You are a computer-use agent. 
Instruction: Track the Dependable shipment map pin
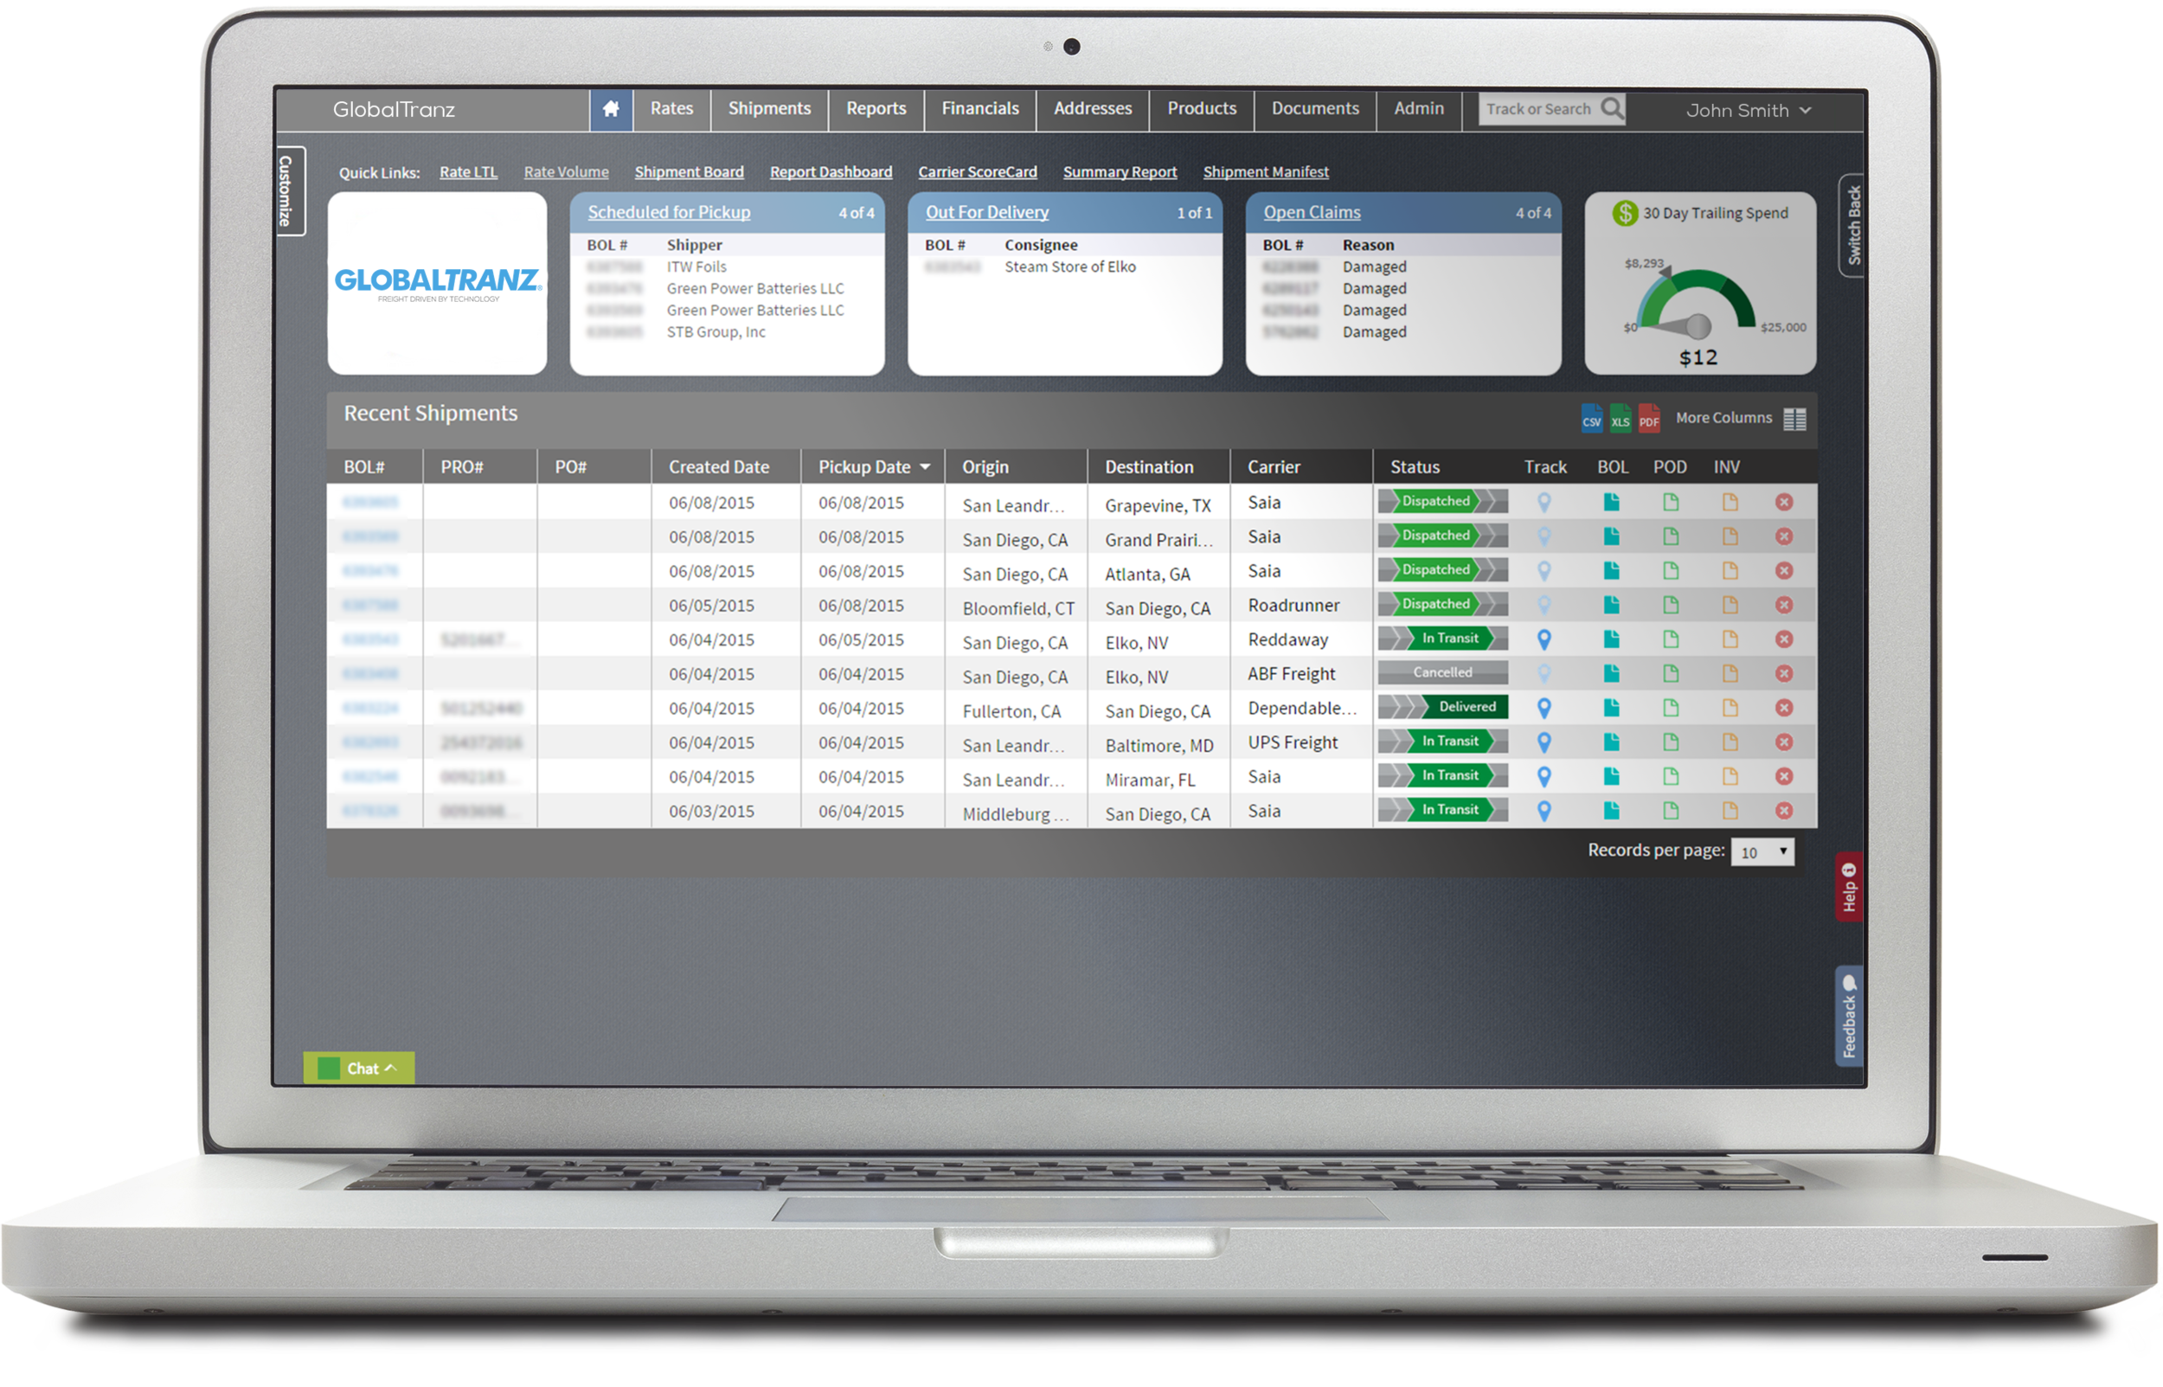point(1544,708)
